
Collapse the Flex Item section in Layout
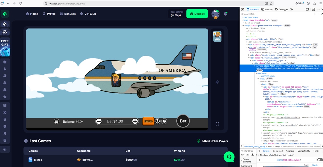(x=258, y=155)
